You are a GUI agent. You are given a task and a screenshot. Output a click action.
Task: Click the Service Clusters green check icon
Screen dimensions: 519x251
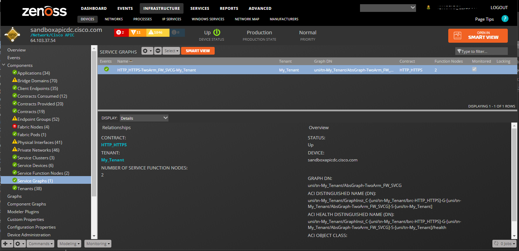click(15, 157)
